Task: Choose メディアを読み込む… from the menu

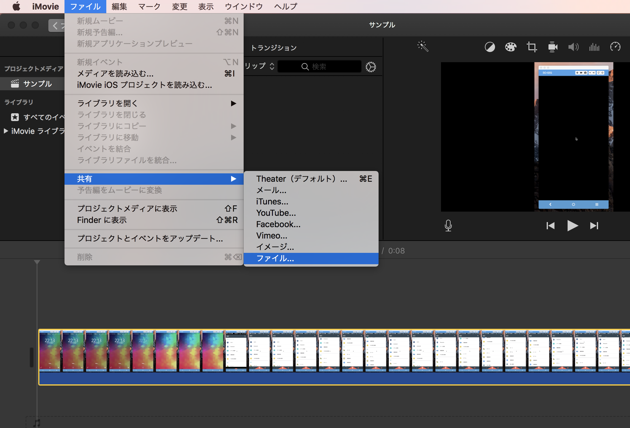Action: pyautogui.click(x=154, y=74)
